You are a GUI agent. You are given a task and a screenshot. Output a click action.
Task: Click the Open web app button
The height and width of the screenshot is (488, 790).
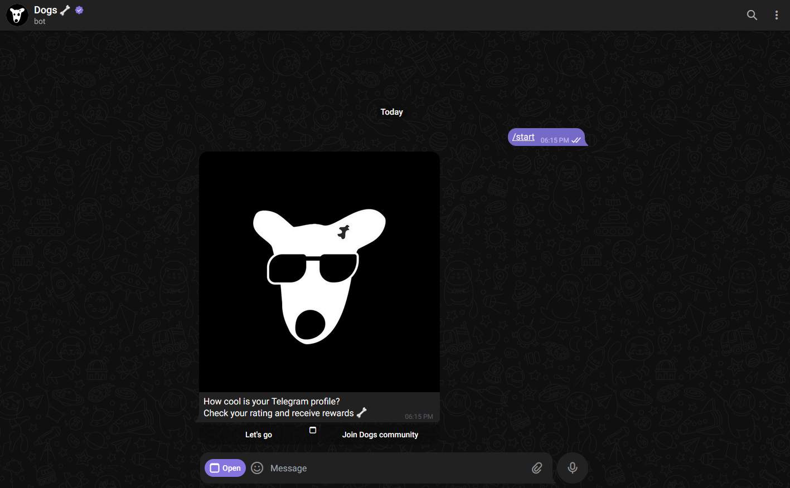[x=225, y=468]
